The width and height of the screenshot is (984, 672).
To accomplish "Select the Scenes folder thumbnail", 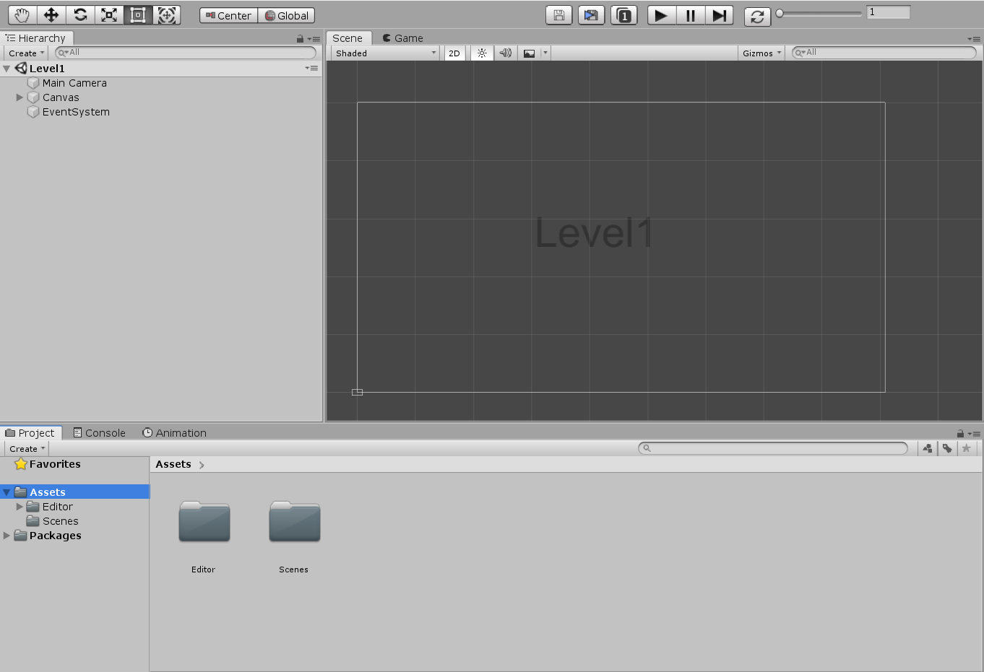I will click(294, 521).
